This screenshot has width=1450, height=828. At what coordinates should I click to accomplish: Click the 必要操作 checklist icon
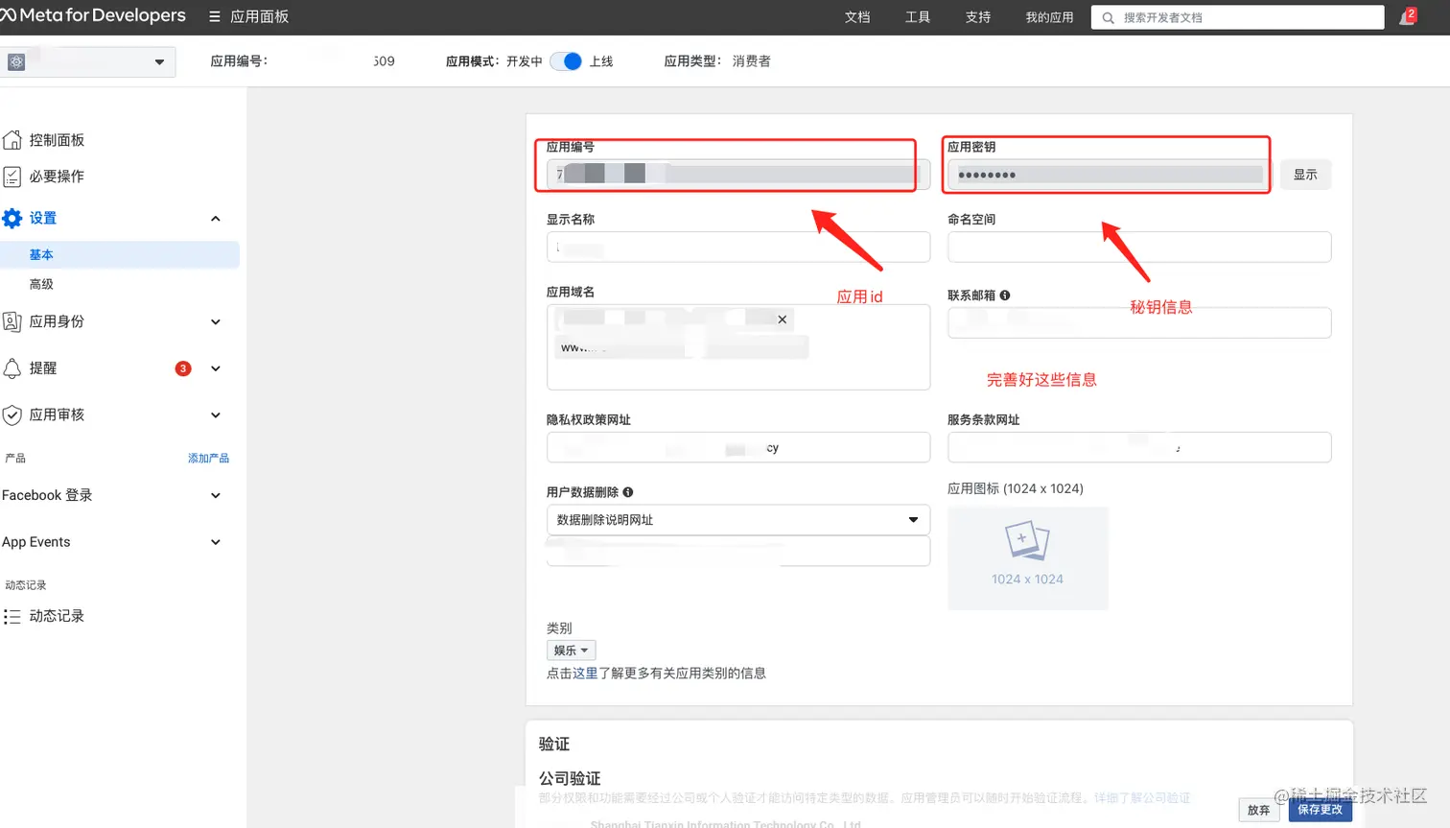12,177
